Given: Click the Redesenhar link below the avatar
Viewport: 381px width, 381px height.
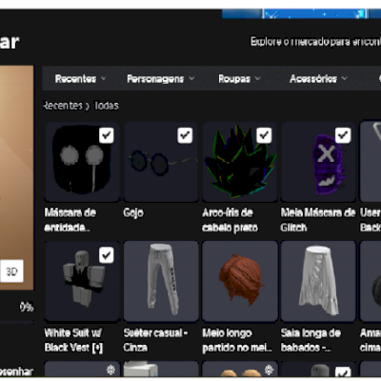Looking at the screenshot, I should (16, 371).
